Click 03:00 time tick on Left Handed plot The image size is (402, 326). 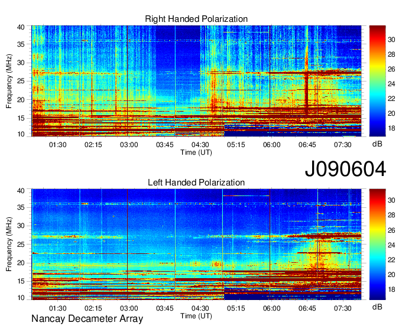(x=129, y=308)
